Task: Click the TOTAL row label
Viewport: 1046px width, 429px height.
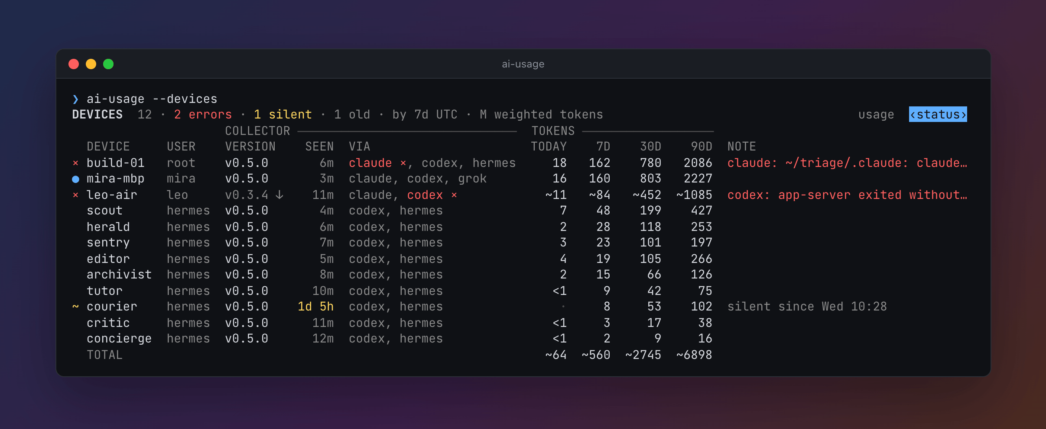Action: tap(105, 355)
